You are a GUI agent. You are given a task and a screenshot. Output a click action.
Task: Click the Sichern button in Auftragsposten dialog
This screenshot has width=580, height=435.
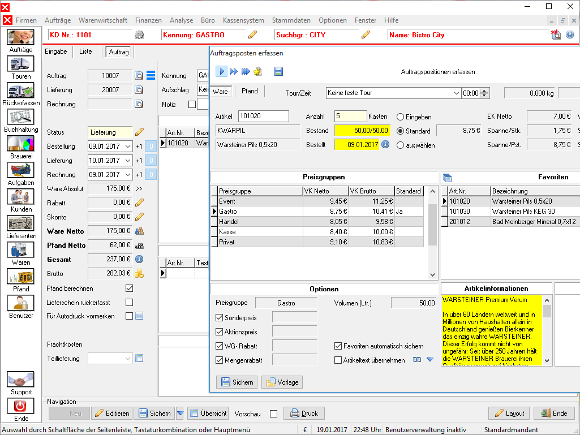pos(237,382)
